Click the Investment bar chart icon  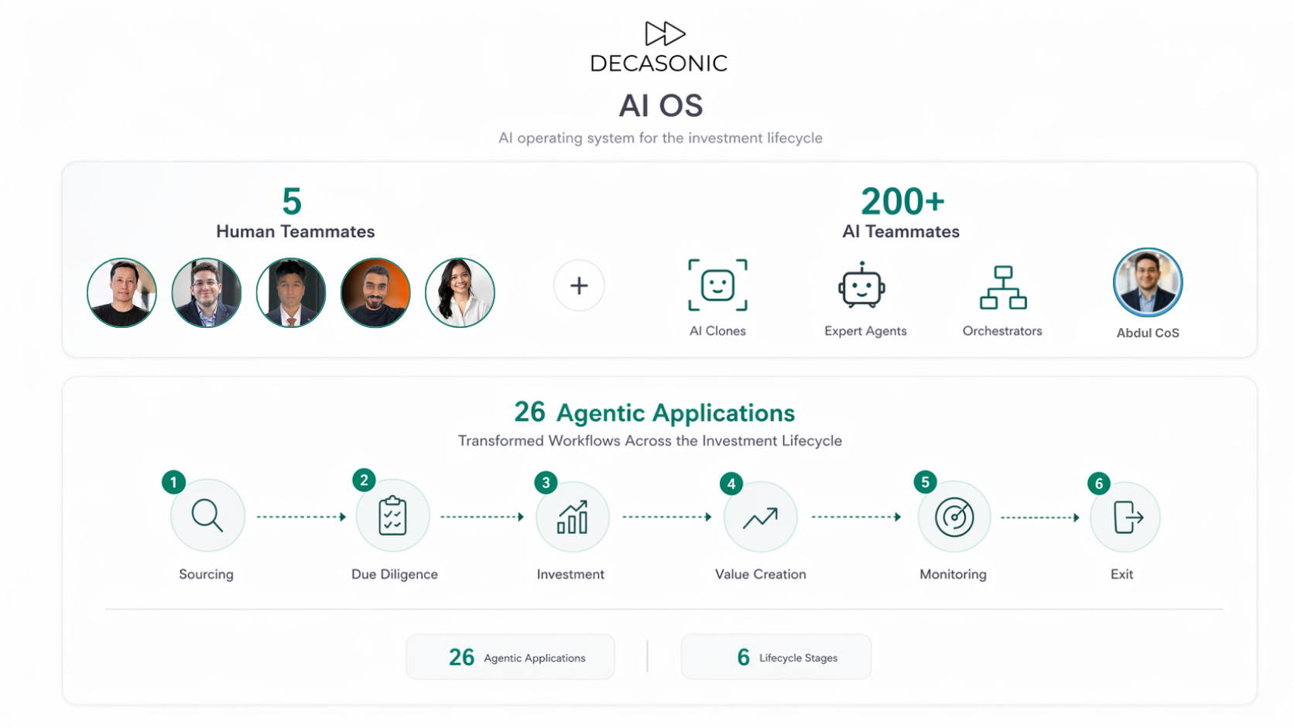coord(573,517)
